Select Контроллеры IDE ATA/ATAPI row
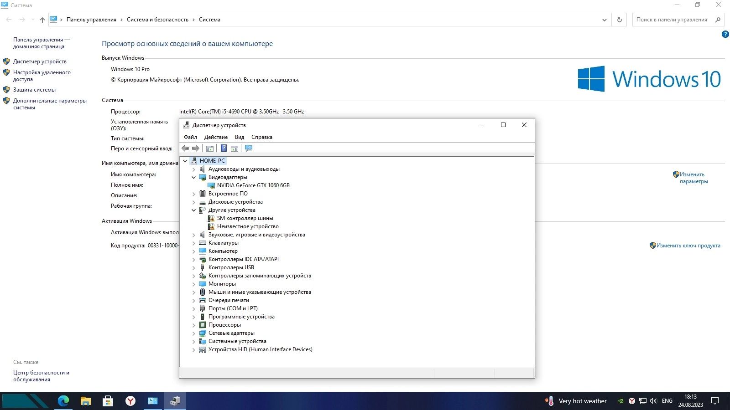730x410 pixels. 244,259
